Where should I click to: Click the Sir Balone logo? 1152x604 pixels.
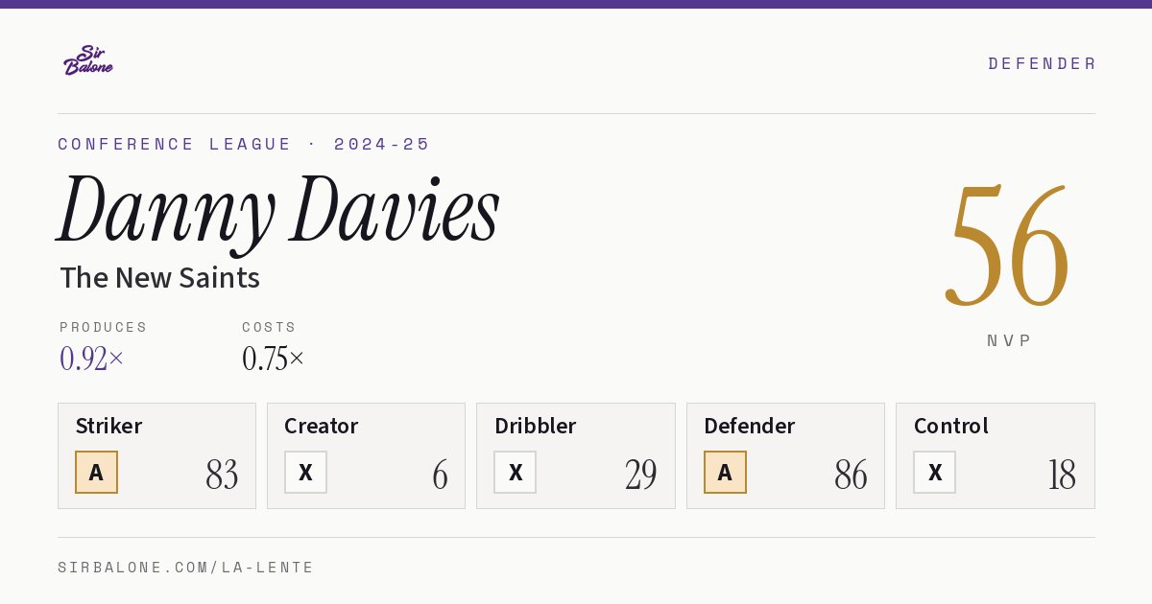(88, 60)
